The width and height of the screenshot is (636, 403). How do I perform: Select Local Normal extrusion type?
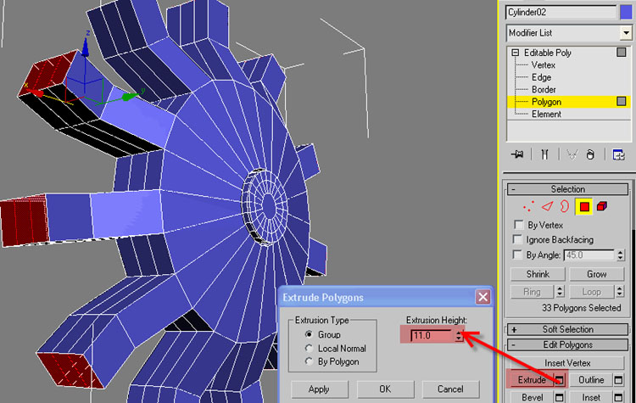point(310,349)
